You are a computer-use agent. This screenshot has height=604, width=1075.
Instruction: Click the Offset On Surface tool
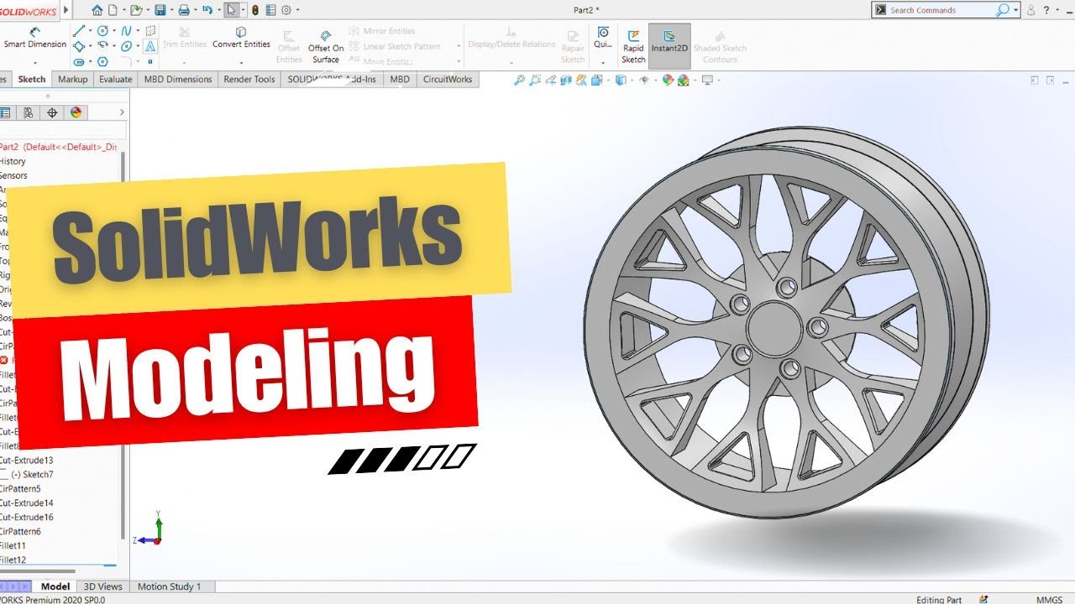[326, 47]
